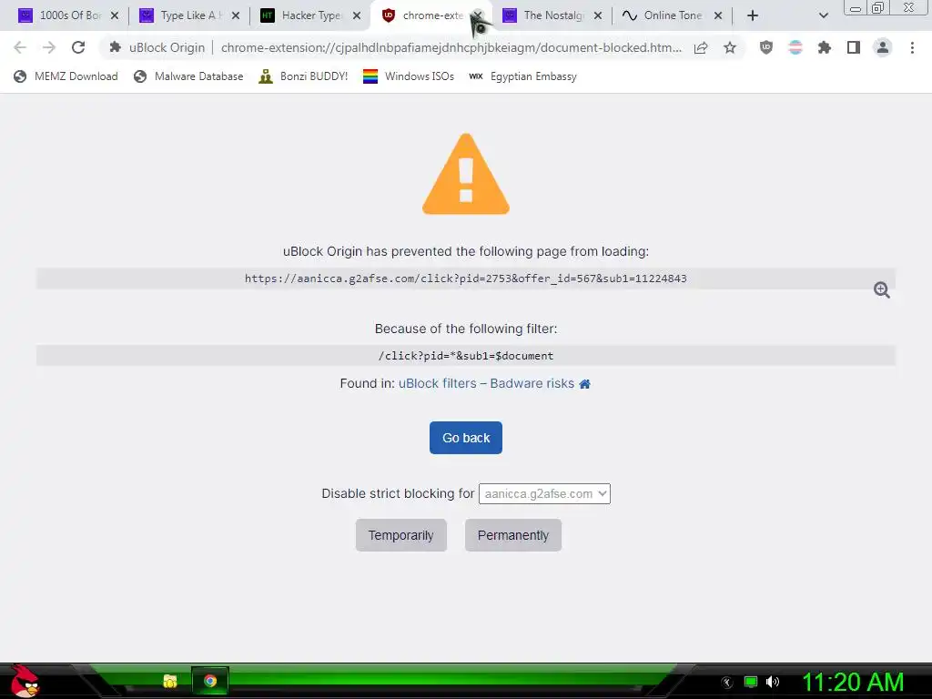The height and width of the screenshot is (699, 932).
Task: Open the volume speaker tray icon
Action: click(x=773, y=682)
